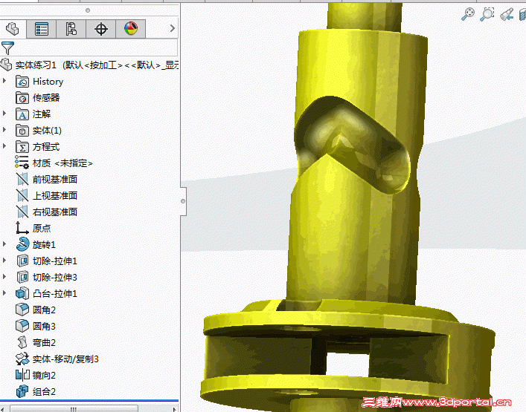
Task: Show more manager tabs with right chevron
Action: (173, 28)
